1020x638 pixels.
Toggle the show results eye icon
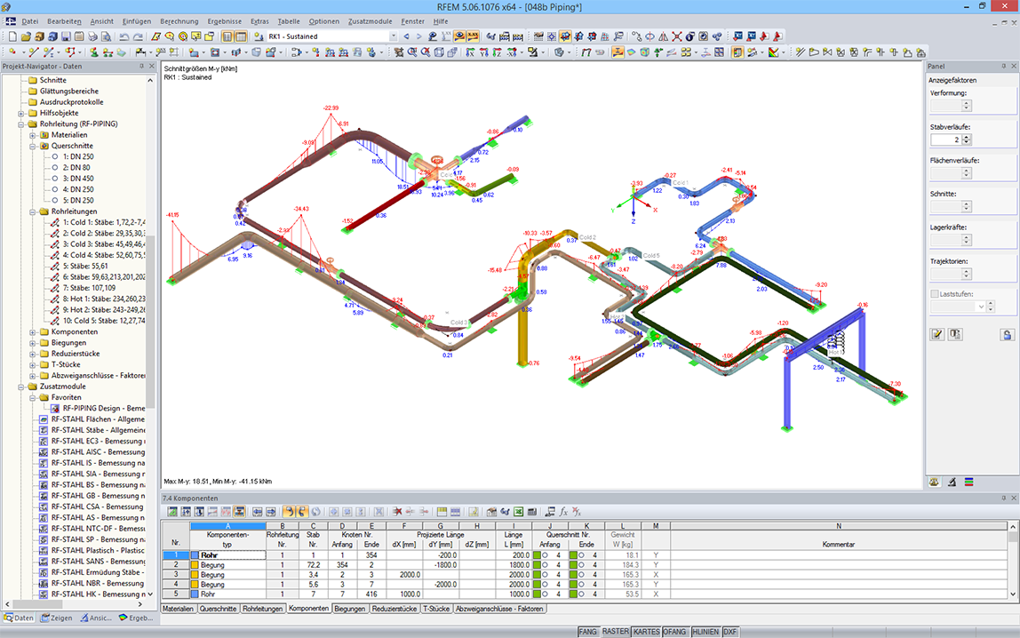click(x=459, y=36)
